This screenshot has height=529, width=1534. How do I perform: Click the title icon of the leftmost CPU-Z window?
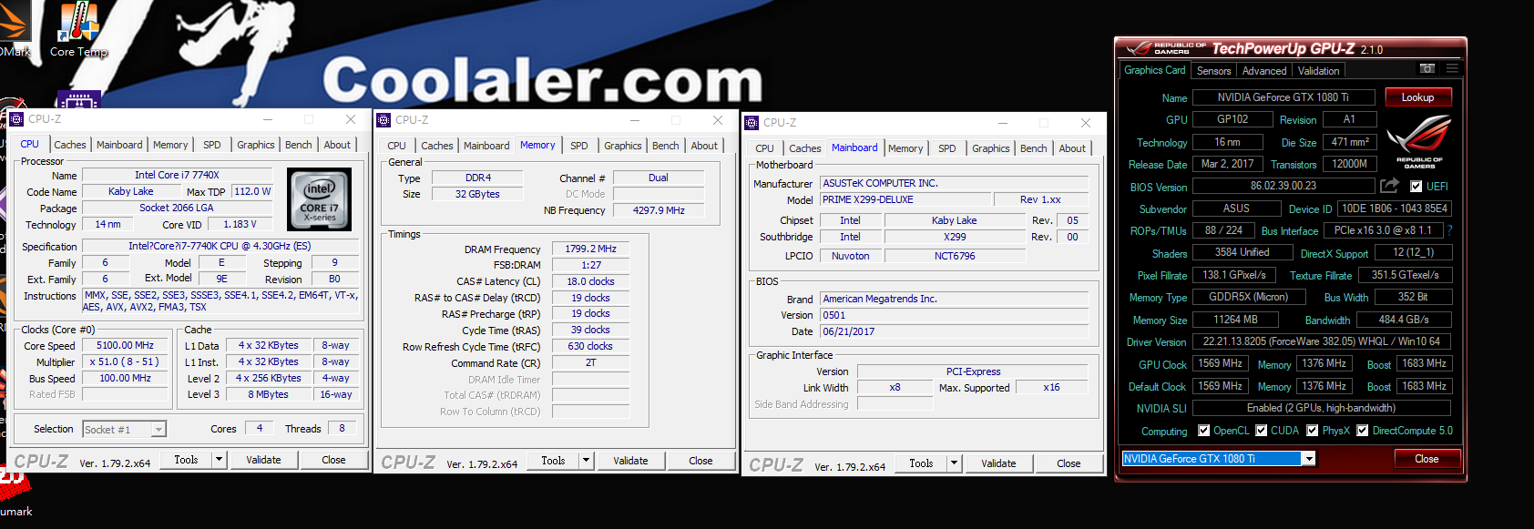click(16, 119)
